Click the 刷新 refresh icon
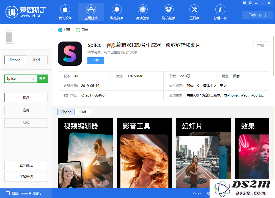This screenshot has width=275, height=198. (x=78, y=30)
